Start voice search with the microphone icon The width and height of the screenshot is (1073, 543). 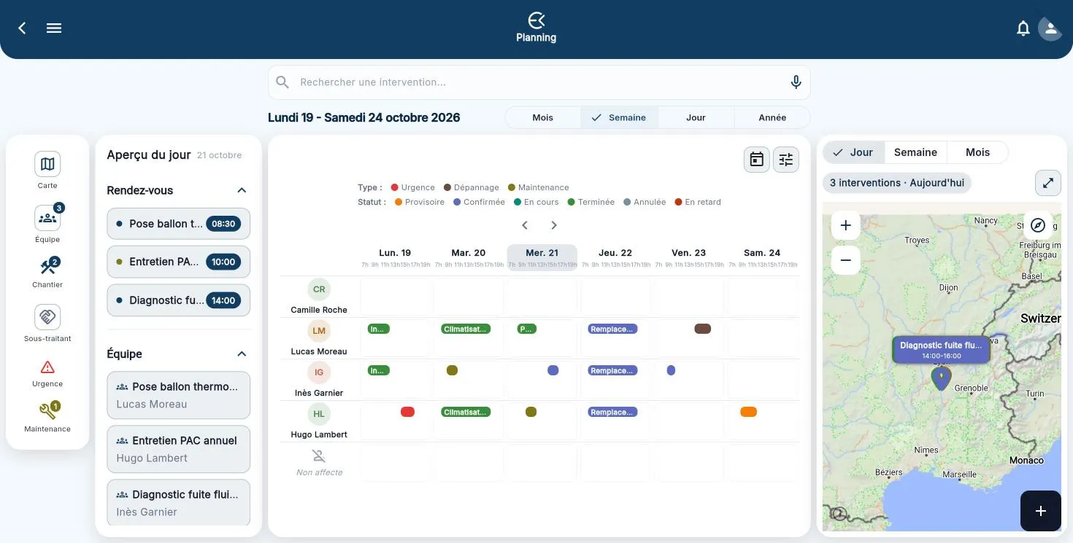click(796, 82)
